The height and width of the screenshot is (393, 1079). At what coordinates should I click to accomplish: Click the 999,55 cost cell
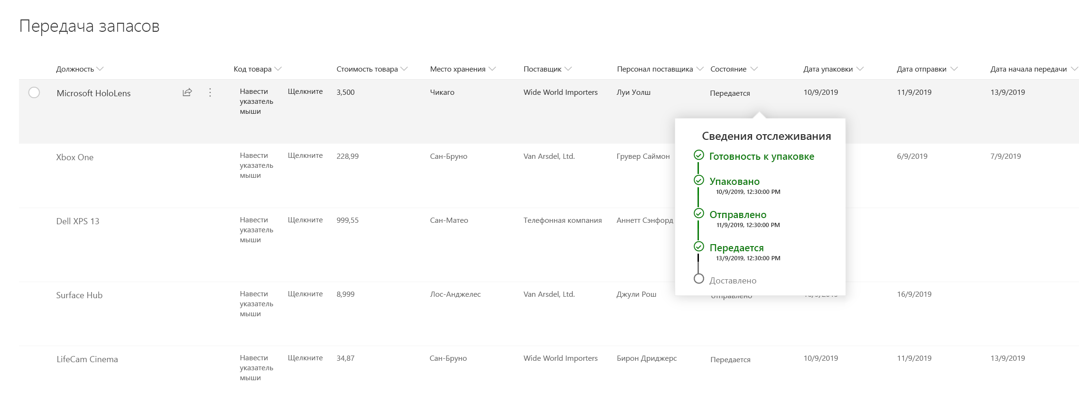347,220
